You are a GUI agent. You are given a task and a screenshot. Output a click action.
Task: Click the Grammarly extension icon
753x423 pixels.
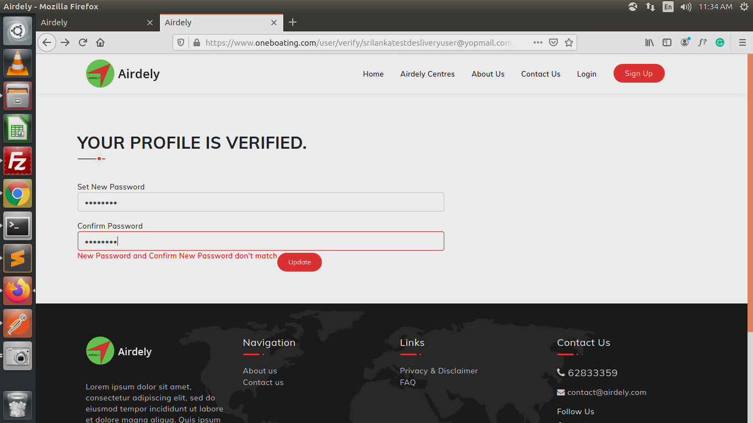(x=719, y=42)
